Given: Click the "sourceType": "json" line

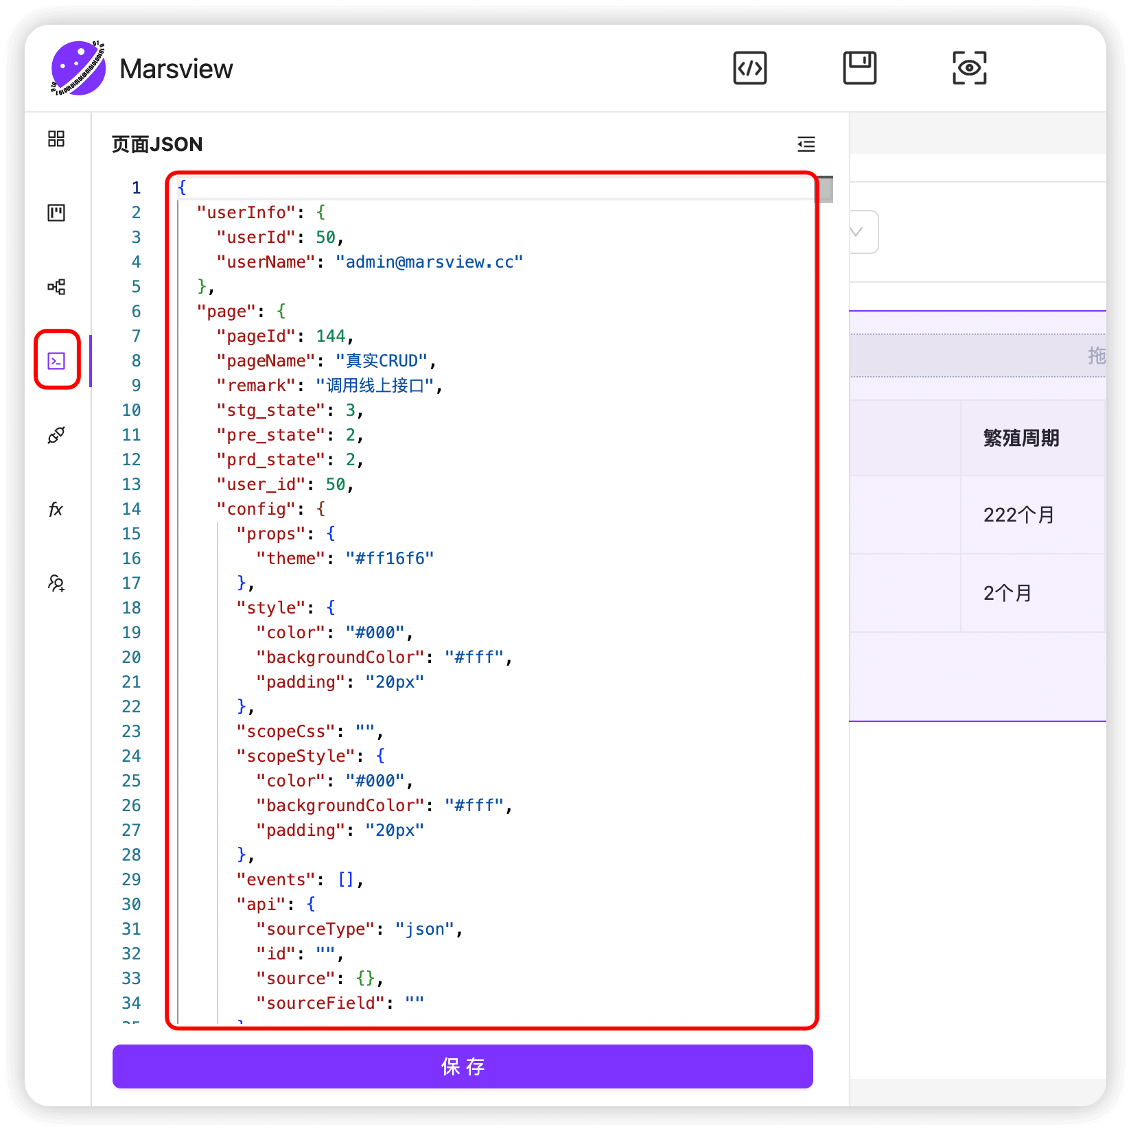Looking at the screenshot, I should pyautogui.click(x=360, y=929).
